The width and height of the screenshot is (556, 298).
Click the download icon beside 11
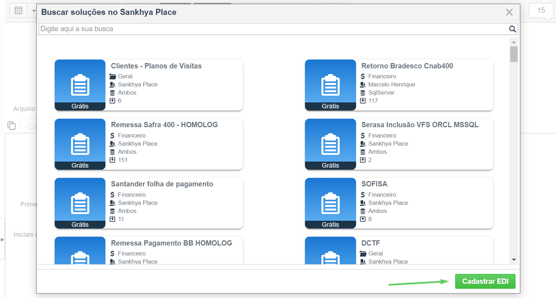[113, 219]
